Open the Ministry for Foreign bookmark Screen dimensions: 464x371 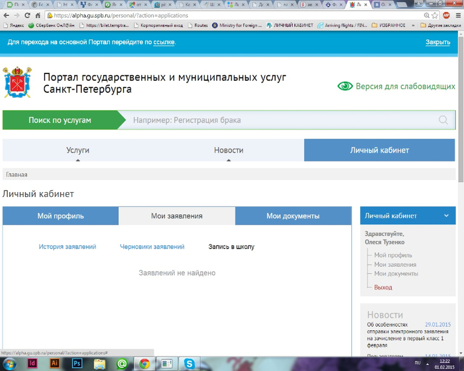coord(237,25)
